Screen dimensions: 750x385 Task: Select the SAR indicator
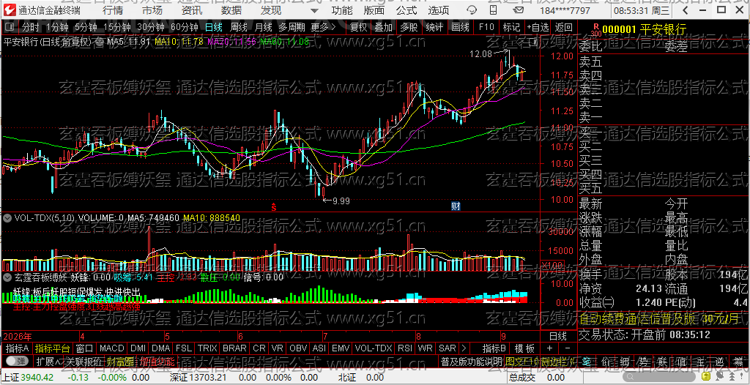[448, 348]
